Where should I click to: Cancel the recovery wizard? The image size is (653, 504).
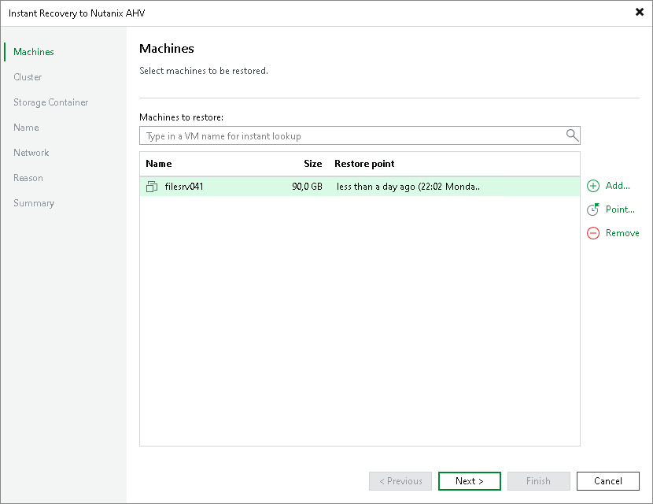[x=608, y=481]
